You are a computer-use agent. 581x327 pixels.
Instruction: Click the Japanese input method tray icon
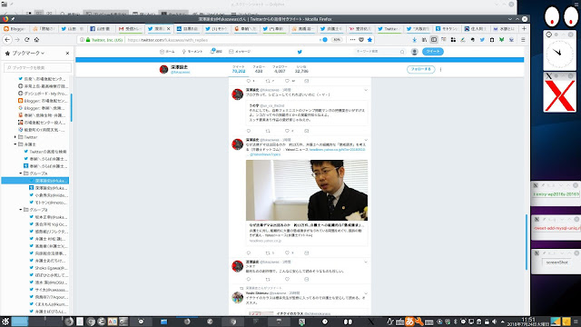click(409, 322)
